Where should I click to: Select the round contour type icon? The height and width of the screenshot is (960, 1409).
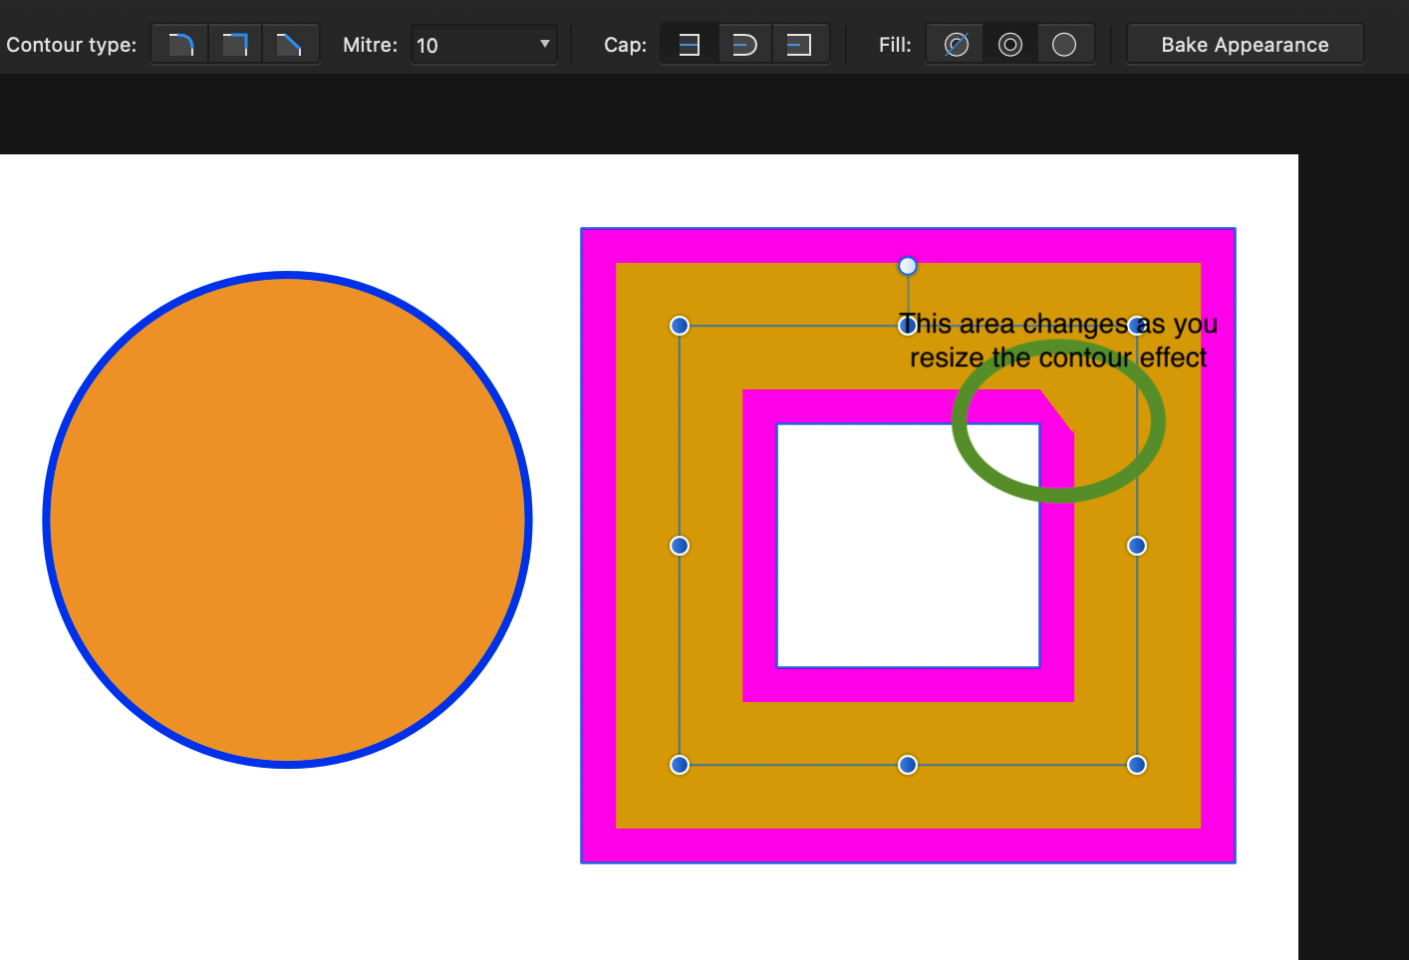180,45
